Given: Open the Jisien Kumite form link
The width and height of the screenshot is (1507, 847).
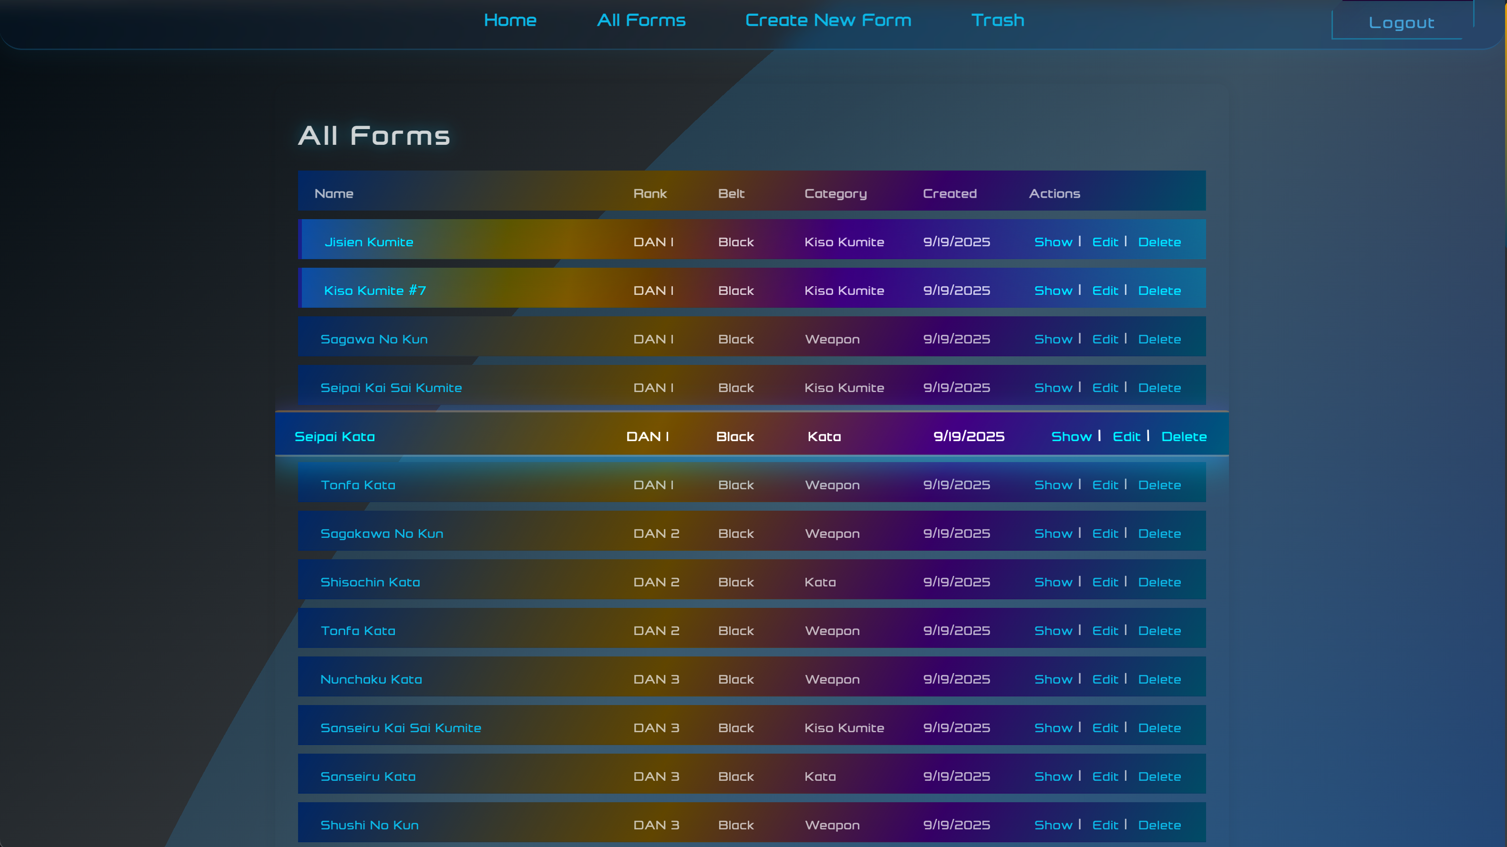Looking at the screenshot, I should [x=369, y=242].
